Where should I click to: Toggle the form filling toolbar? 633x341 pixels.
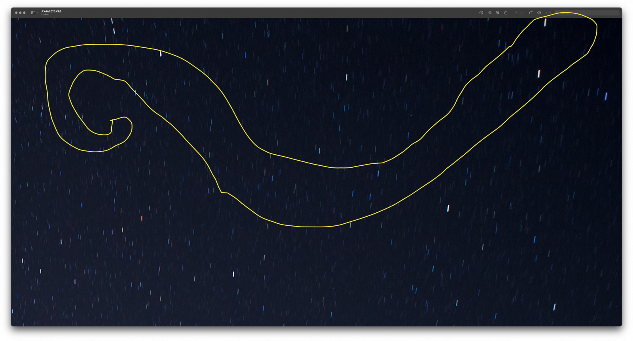pos(548,13)
